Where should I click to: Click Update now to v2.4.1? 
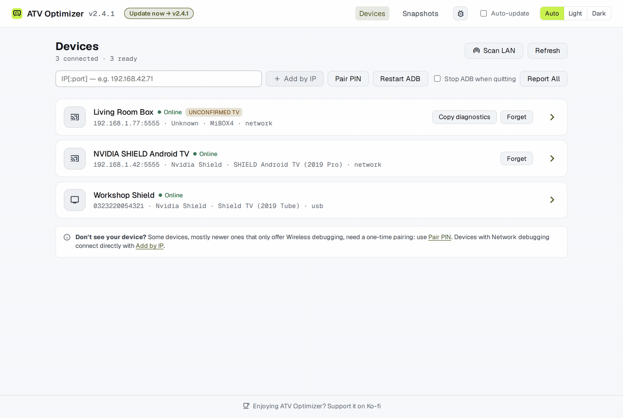click(x=159, y=14)
